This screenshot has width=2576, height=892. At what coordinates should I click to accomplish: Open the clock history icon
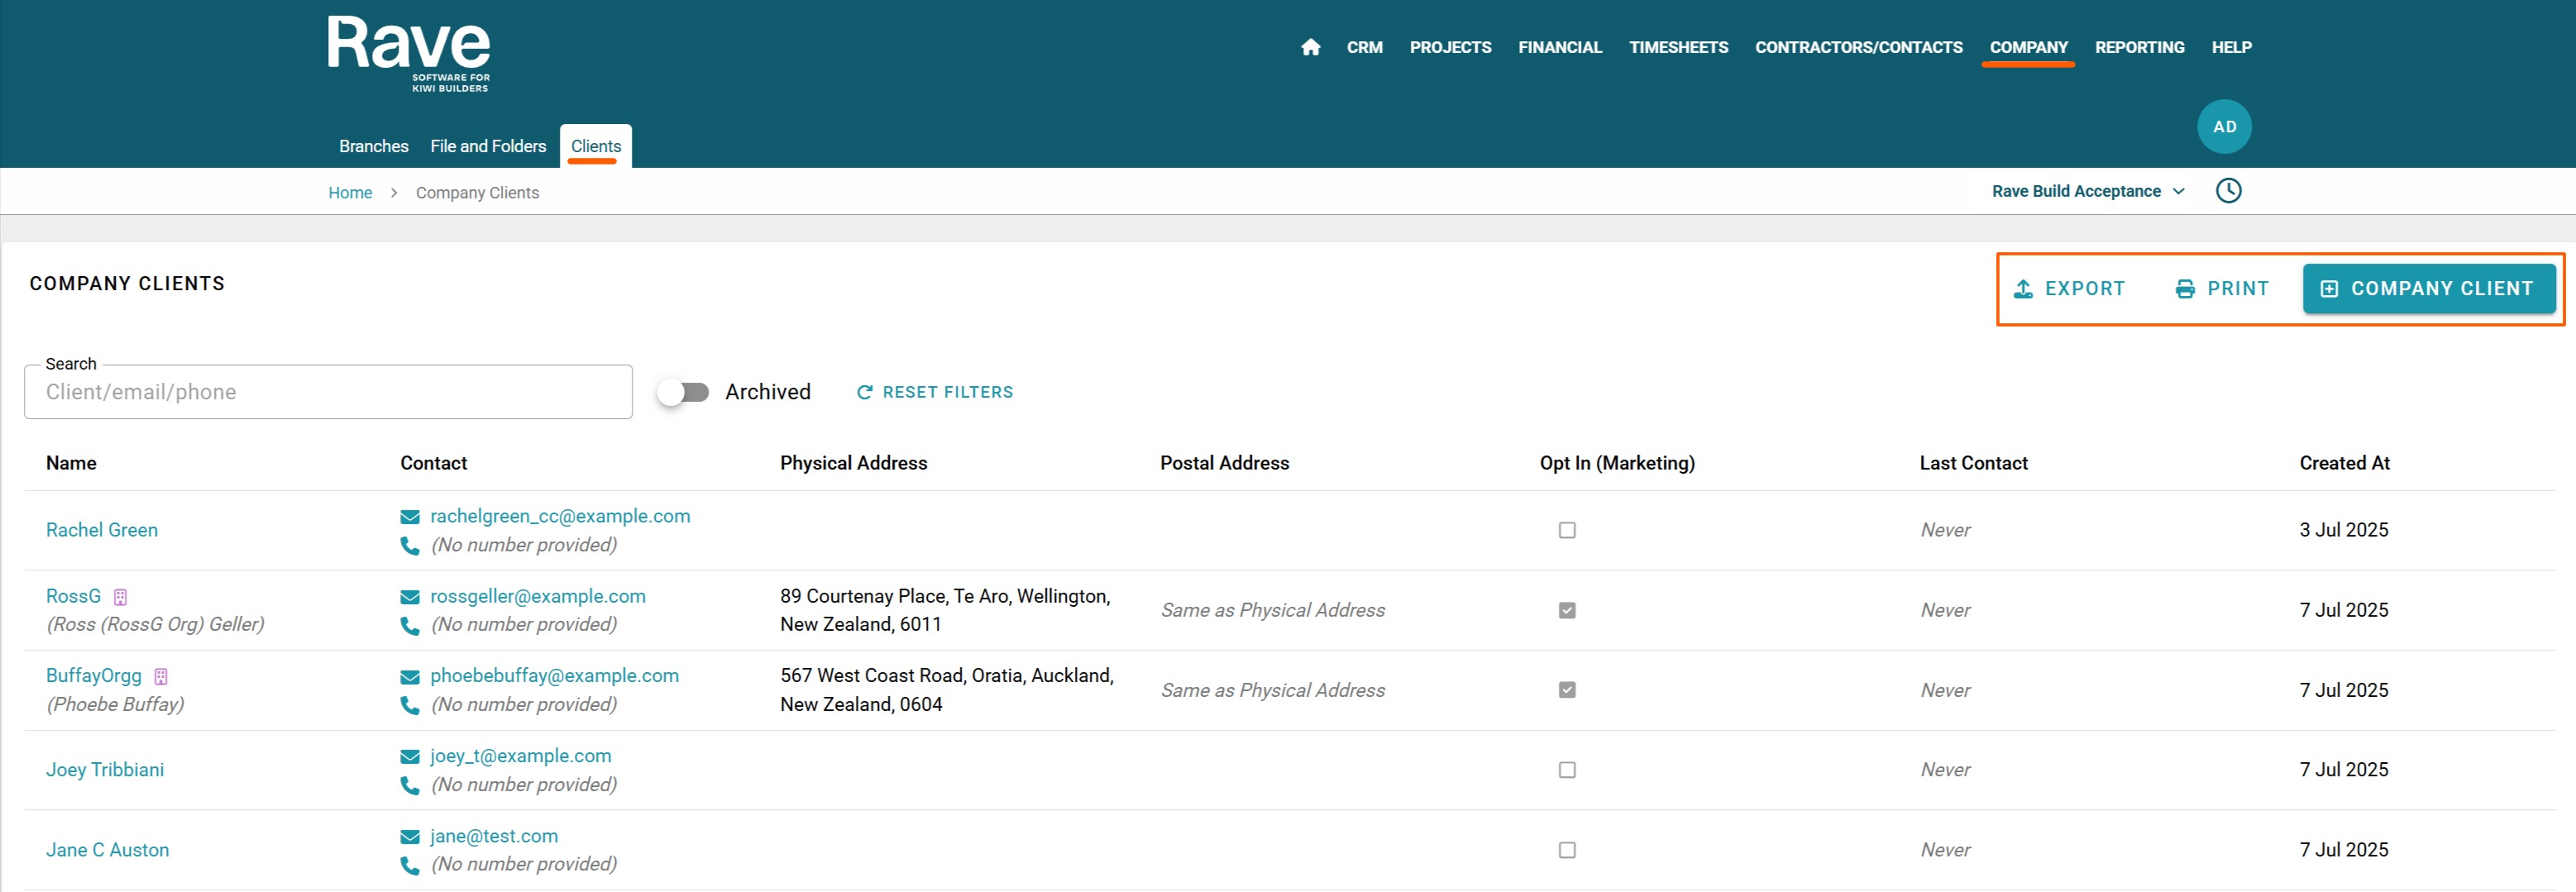tap(2228, 191)
